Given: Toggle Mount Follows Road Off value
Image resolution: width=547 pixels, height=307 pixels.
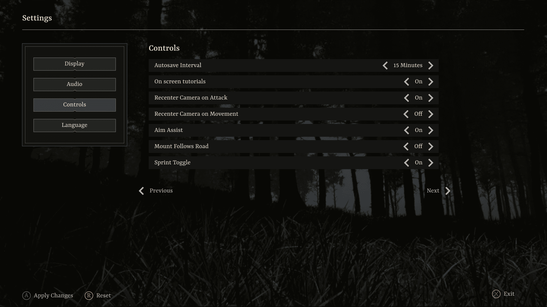Looking at the screenshot, I should click(x=418, y=146).
